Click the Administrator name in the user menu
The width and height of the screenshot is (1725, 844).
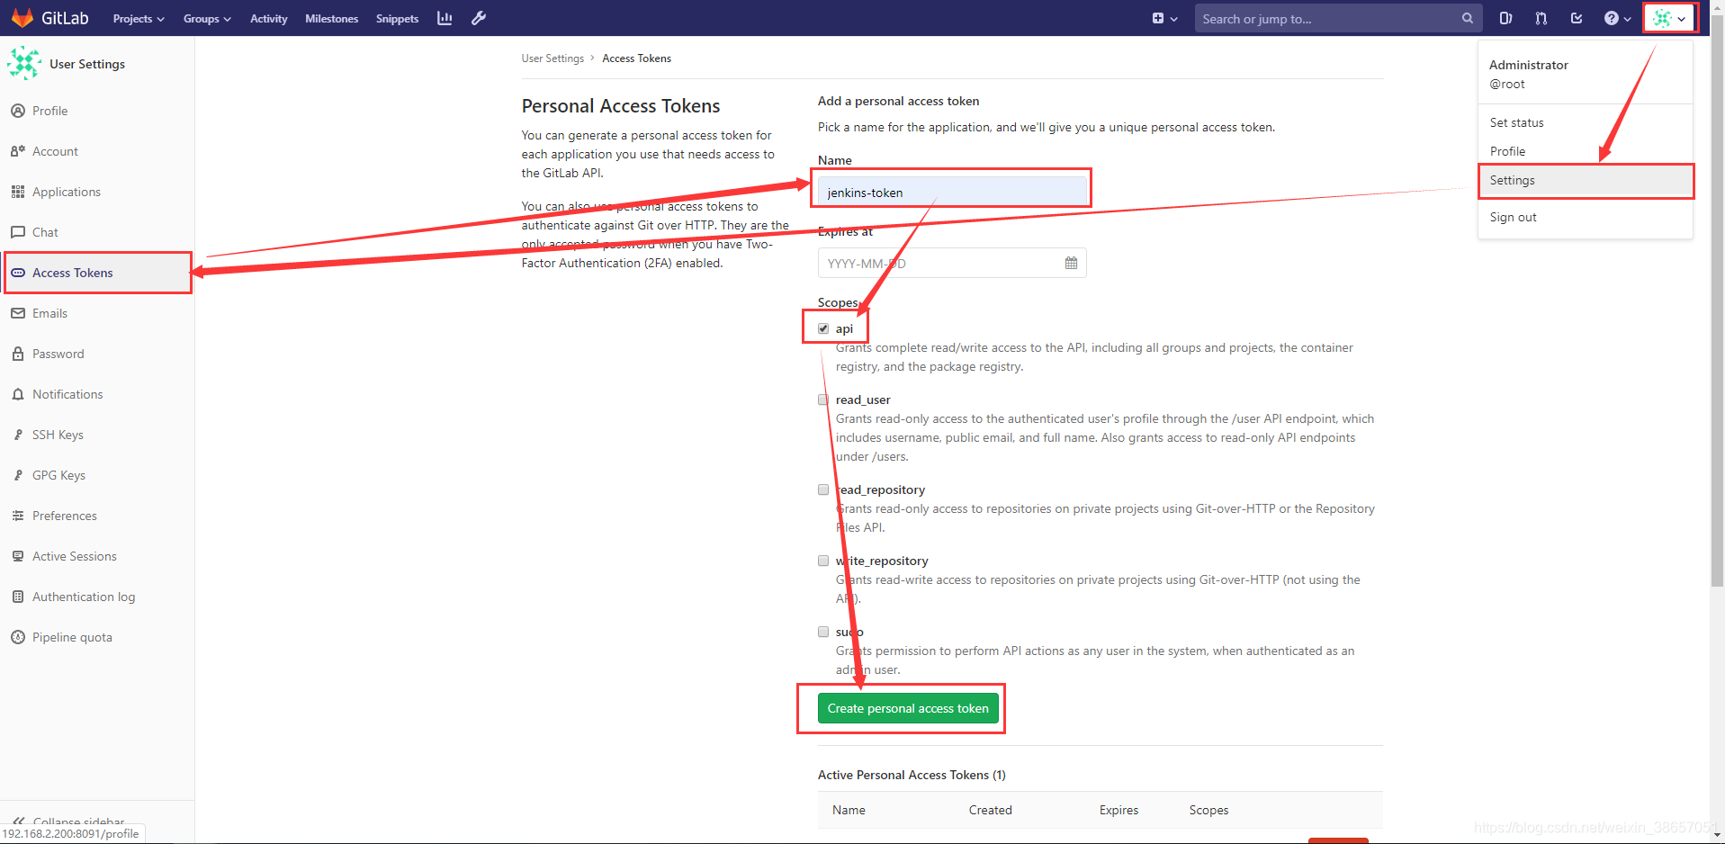1528,65
